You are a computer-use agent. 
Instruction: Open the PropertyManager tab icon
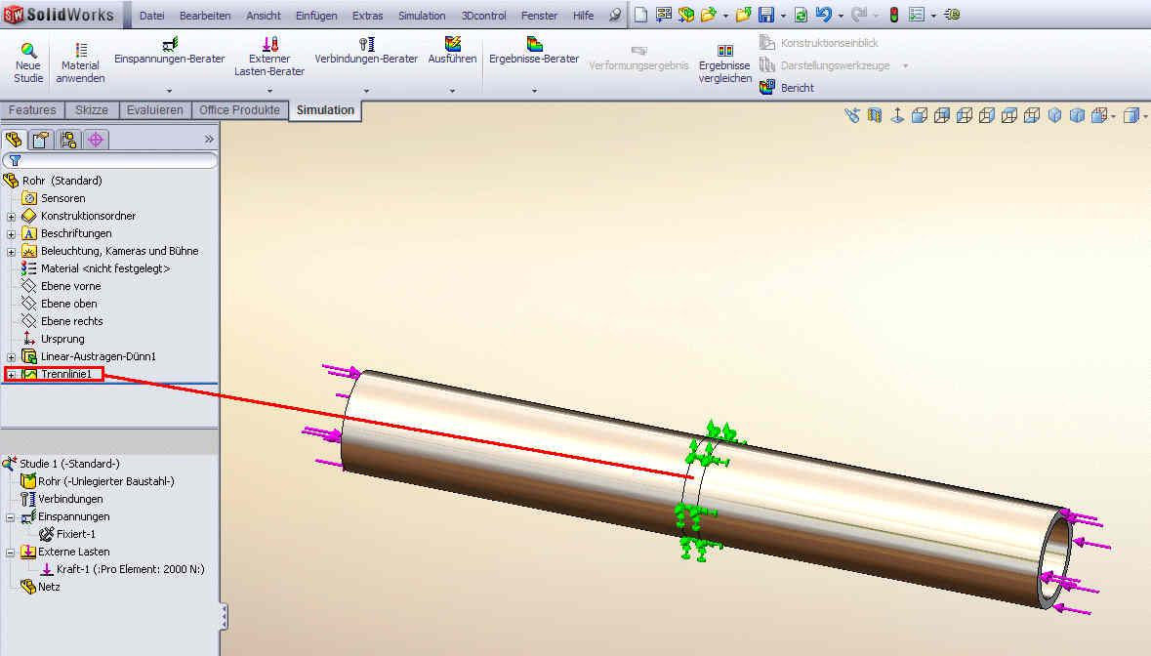click(x=41, y=140)
